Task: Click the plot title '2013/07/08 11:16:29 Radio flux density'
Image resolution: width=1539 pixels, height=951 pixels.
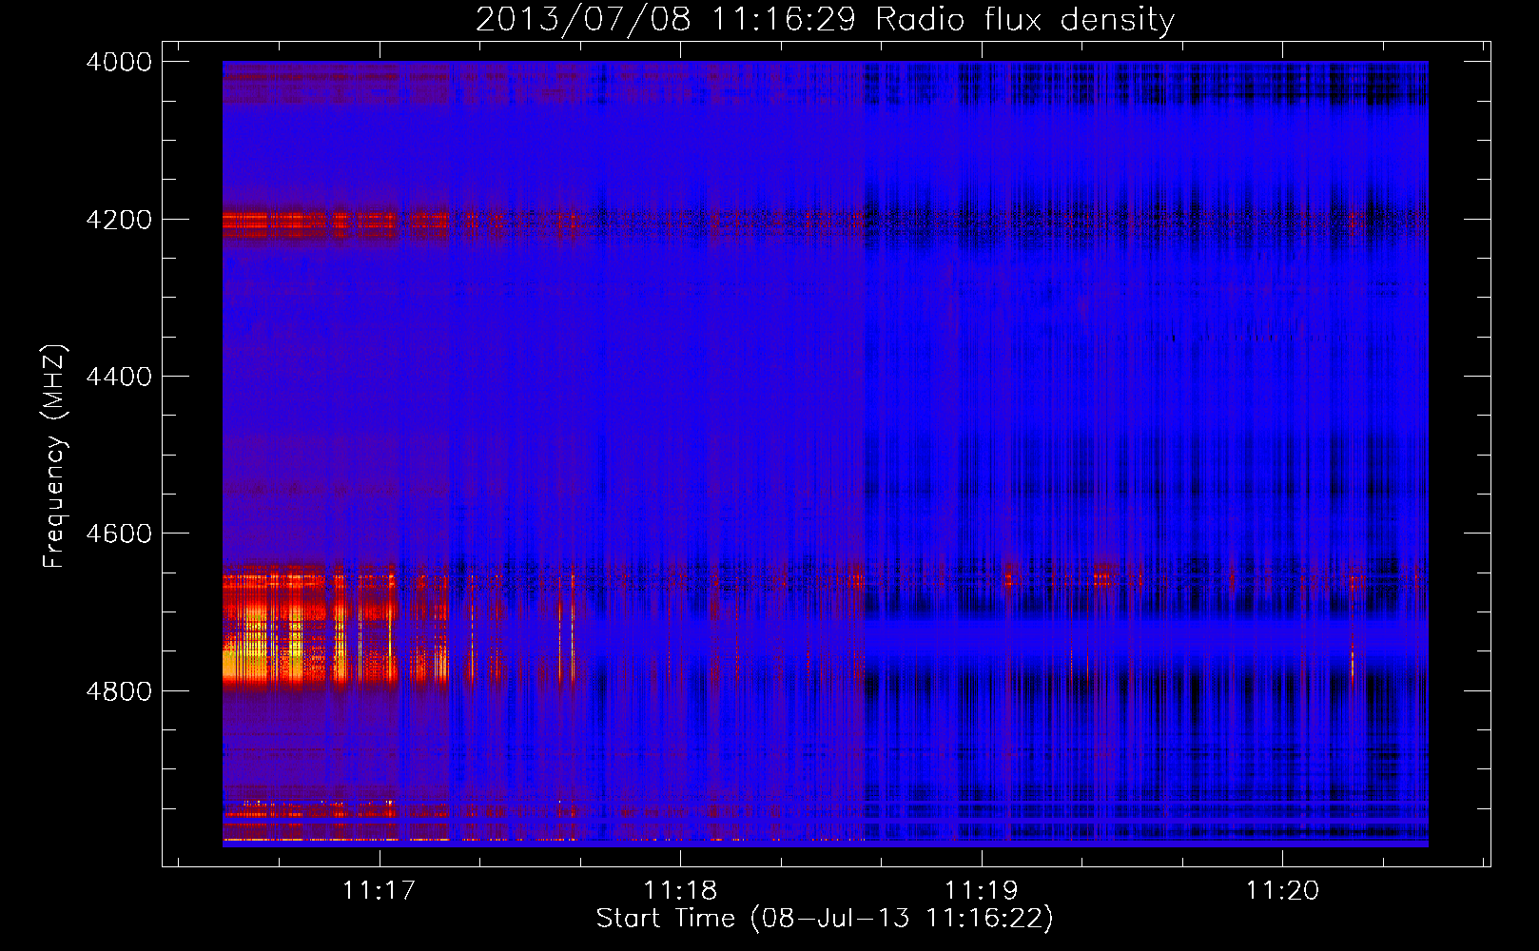Action: [825, 19]
